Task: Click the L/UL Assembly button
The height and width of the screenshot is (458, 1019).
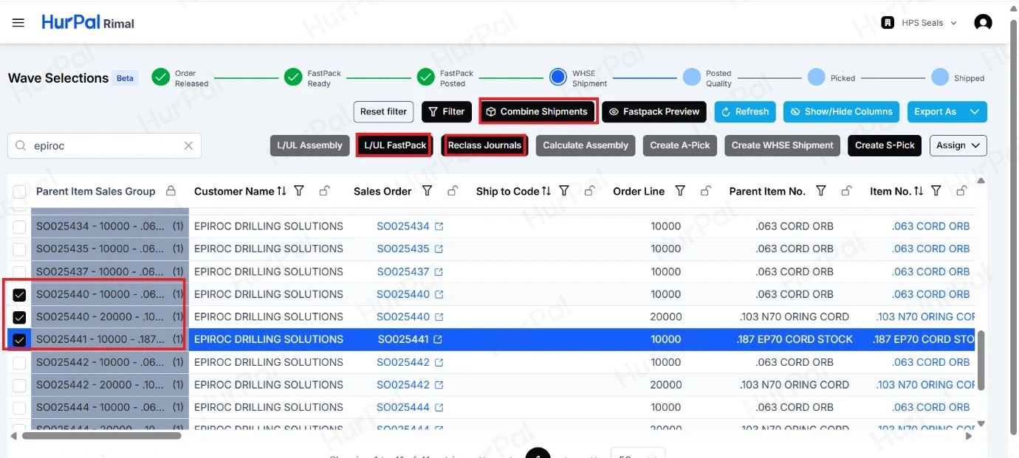Action: tap(309, 145)
